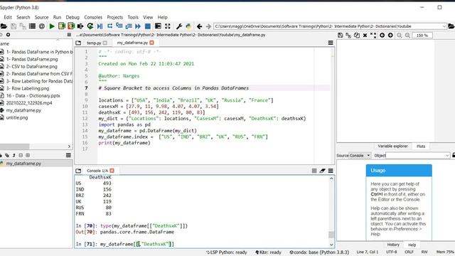Click the Save file icon in main toolbar
455x256 pixels.
tap(14, 26)
